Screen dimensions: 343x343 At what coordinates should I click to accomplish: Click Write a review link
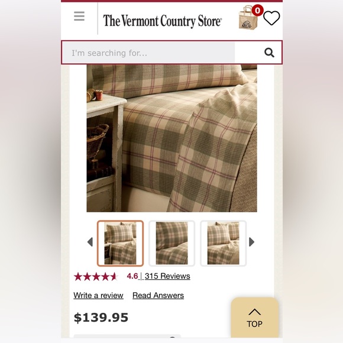[98, 295]
